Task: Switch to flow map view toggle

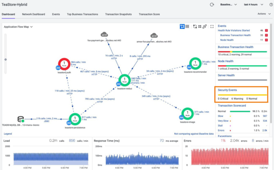Action: tap(182, 26)
